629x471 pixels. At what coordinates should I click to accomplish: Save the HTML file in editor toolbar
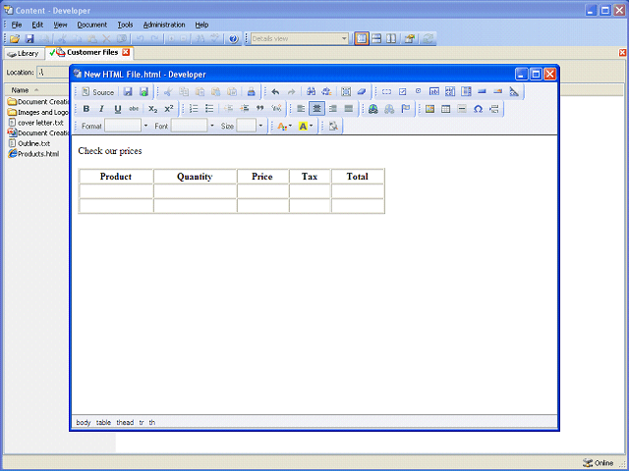coord(128,91)
